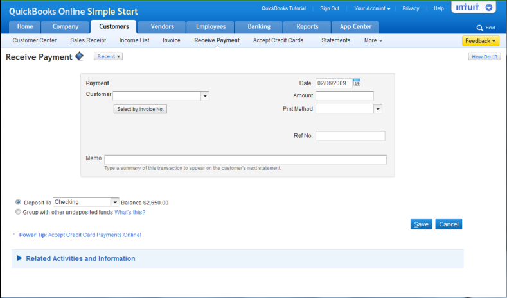The width and height of the screenshot is (507, 298).
Task: Switch to the Reports tab
Action: click(x=307, y=27)
